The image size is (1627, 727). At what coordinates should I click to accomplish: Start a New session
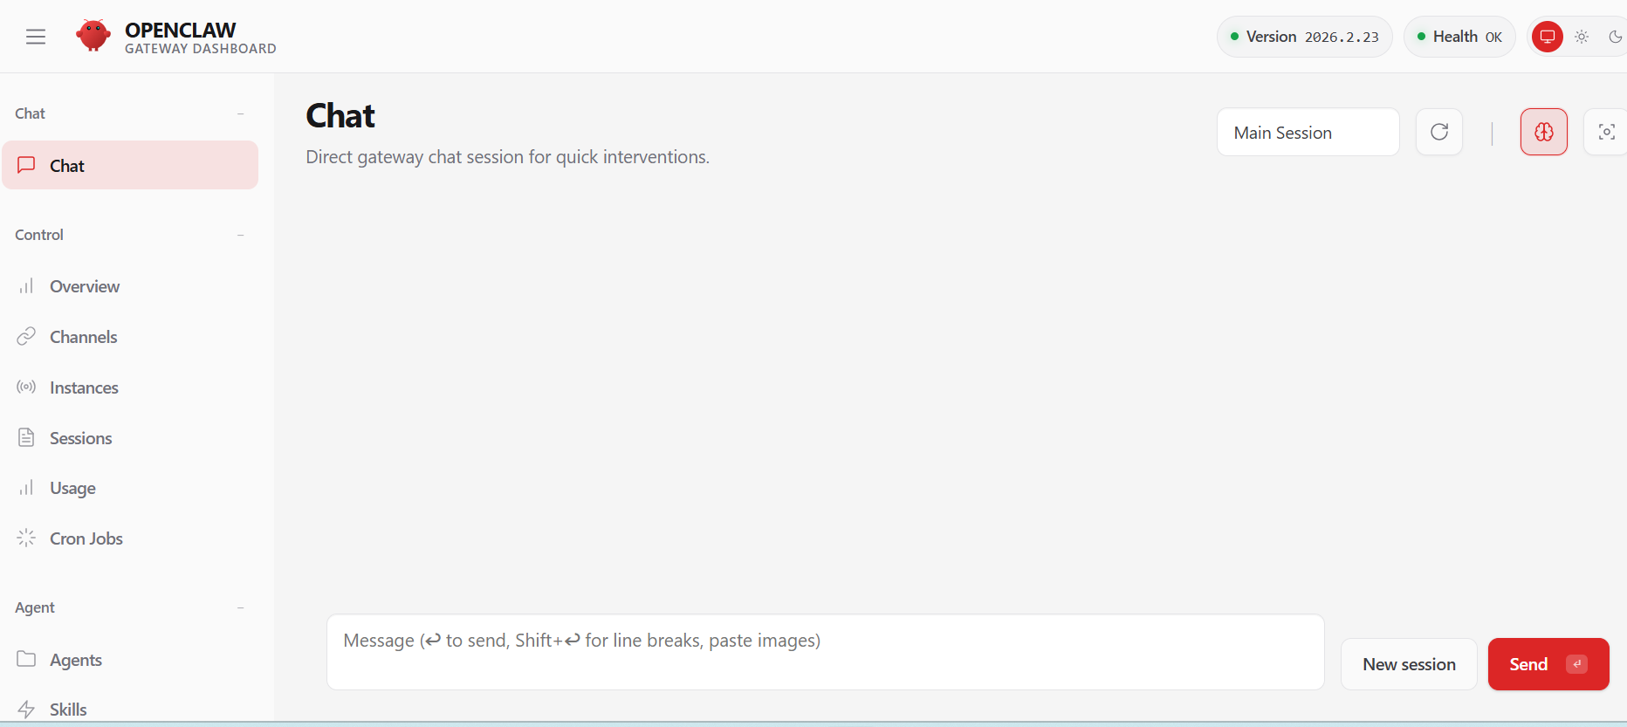1409,664
